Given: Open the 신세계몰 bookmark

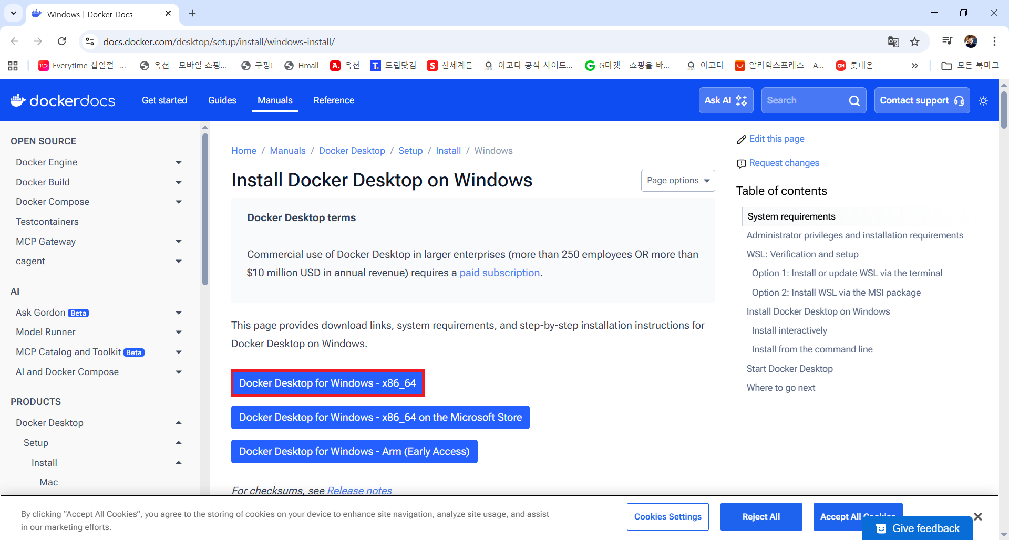Looking at the screenshot, I should 450,66.
